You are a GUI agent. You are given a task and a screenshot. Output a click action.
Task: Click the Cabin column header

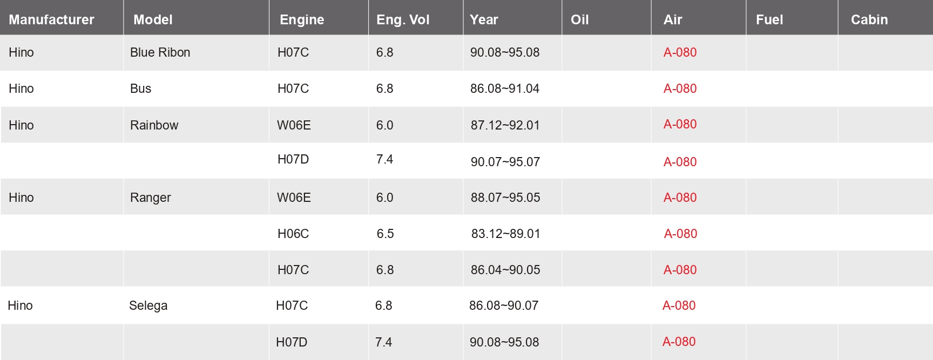pos(869,20)
